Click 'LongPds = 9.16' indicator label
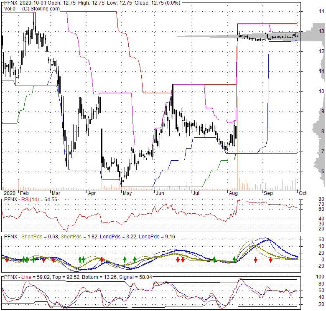 [157, 237]
